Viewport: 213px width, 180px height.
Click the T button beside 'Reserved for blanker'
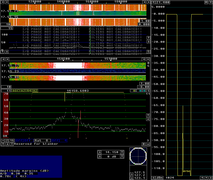tap(12, 144)
